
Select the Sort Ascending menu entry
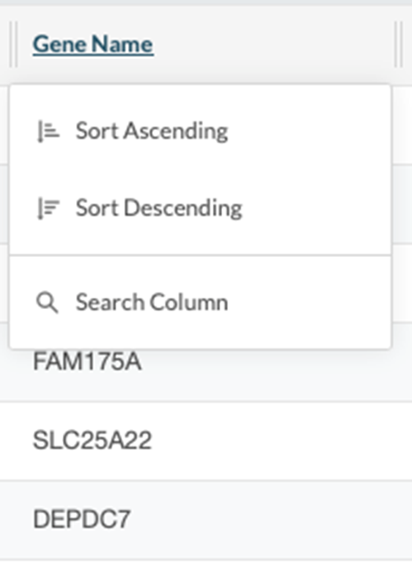click(201, 131)
